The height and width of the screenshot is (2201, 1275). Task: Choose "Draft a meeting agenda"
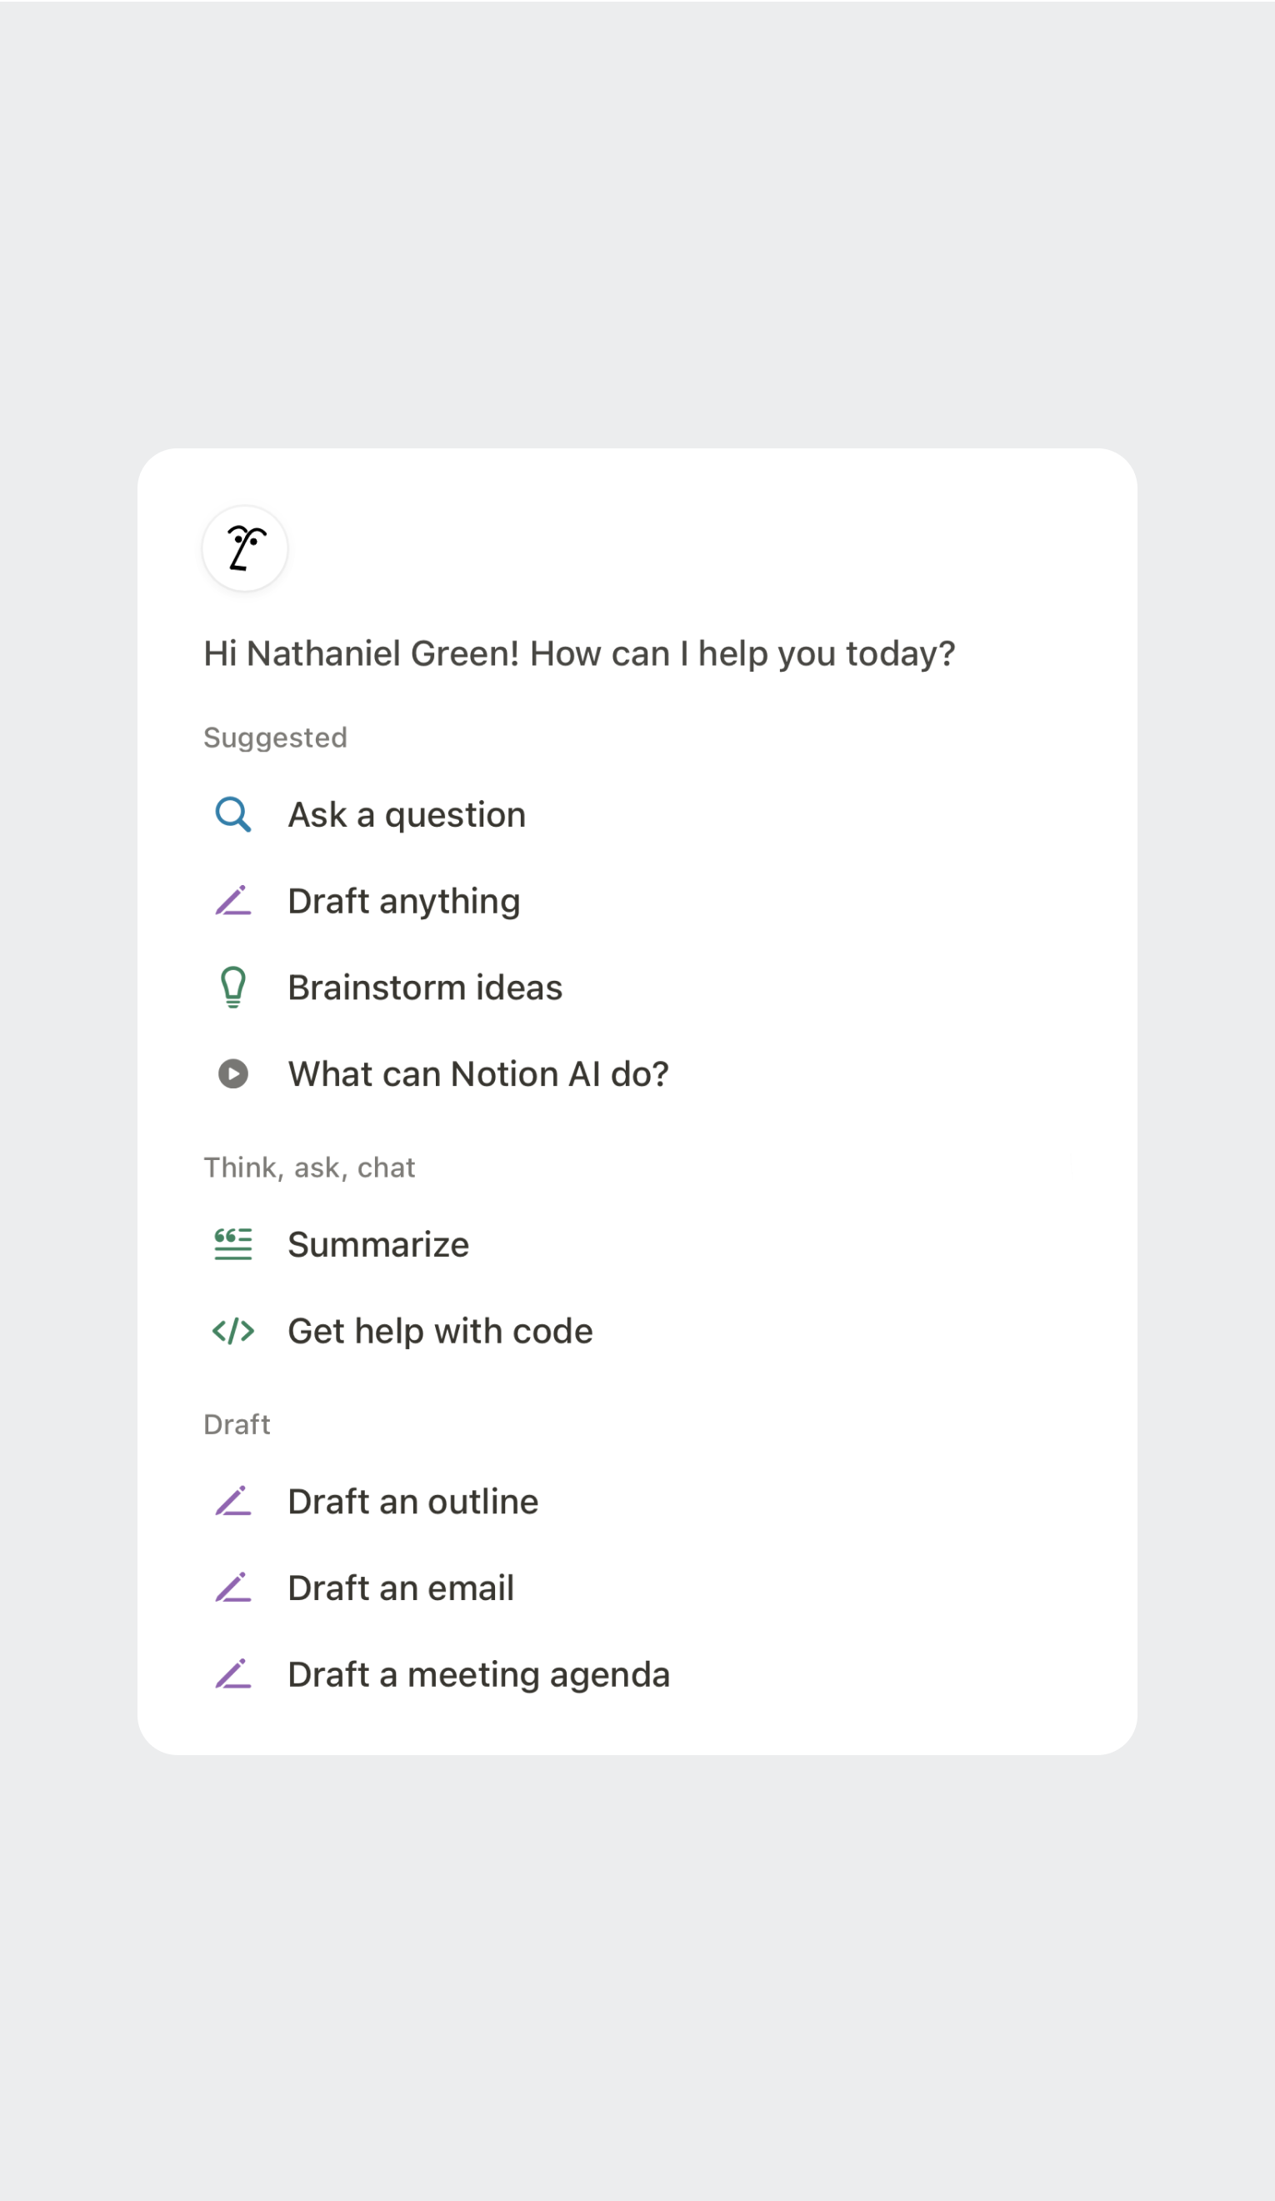pos(478,1673)
